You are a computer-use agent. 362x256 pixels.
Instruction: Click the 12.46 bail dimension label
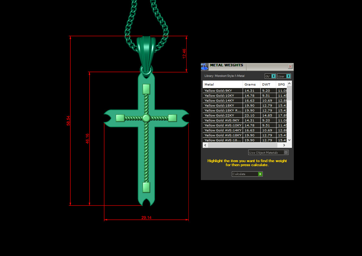[184, 54]
